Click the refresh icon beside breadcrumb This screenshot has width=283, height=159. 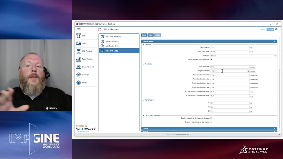click(99, 29)
